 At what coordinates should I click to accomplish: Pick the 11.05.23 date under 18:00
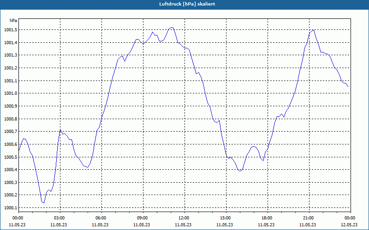[x=266, y=225]
